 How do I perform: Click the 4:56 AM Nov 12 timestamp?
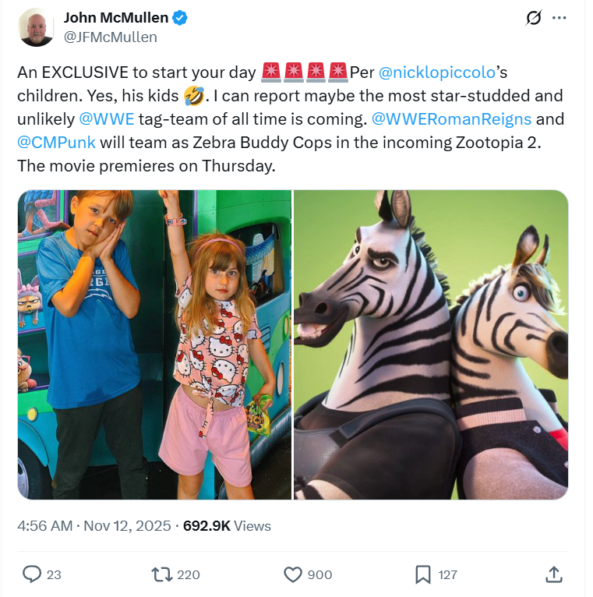94,526
